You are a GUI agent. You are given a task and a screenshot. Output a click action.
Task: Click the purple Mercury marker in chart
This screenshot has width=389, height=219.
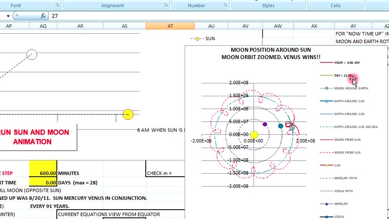(265, 124)
